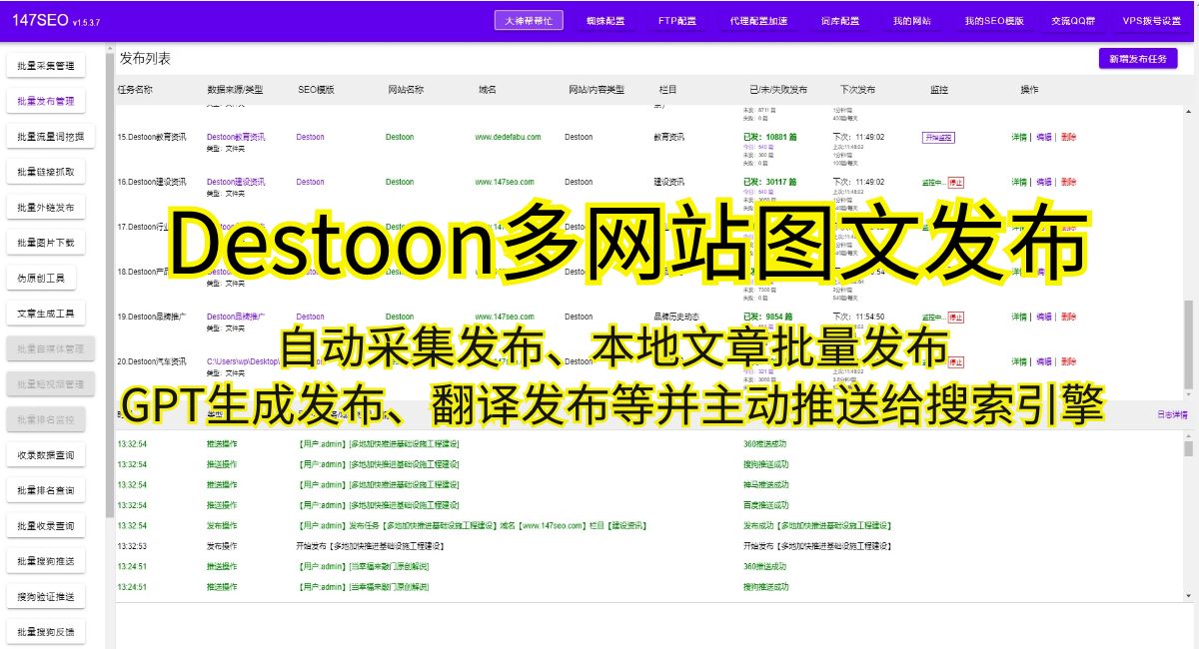Click the greyed 批量短视频管理 sidebar item

[x=51, y=384]
